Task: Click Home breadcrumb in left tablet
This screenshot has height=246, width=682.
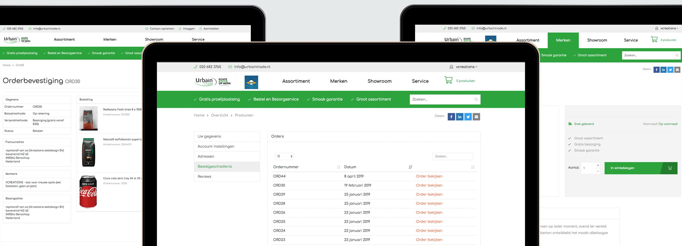Action: (x=7, y=65)
